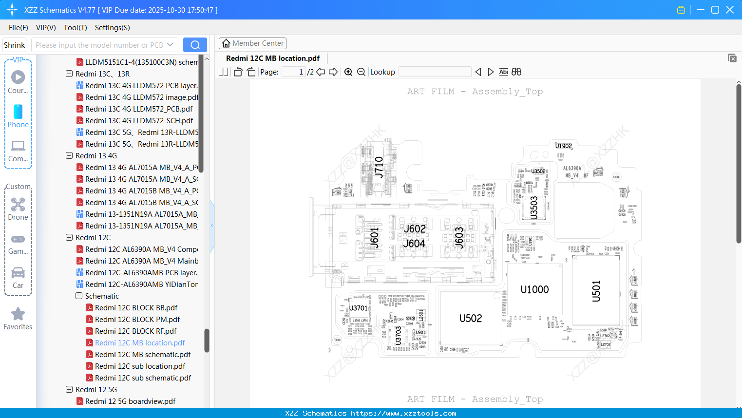
Task: Select the Computer category
Action: coord(18,151)
